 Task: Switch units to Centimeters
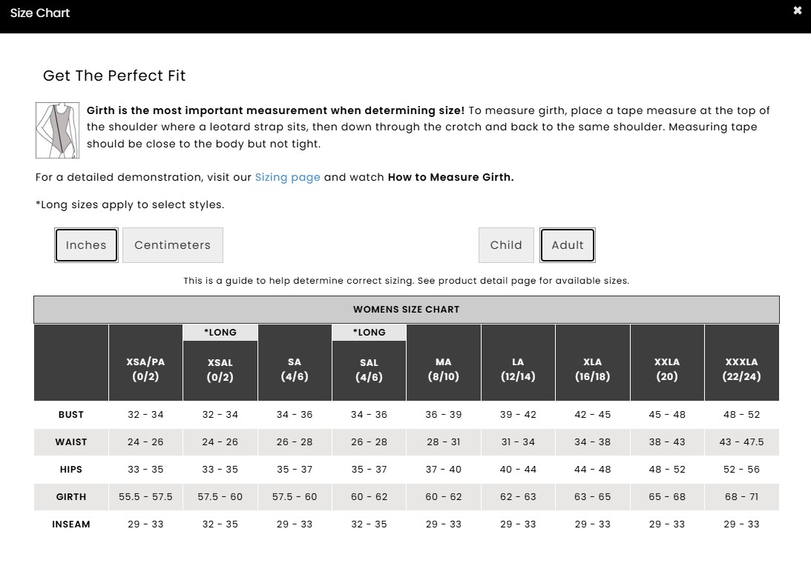coord(172,245)
